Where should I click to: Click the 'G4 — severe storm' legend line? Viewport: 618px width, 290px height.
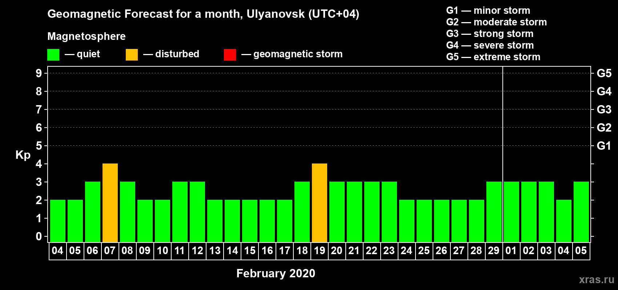[490, 45]
